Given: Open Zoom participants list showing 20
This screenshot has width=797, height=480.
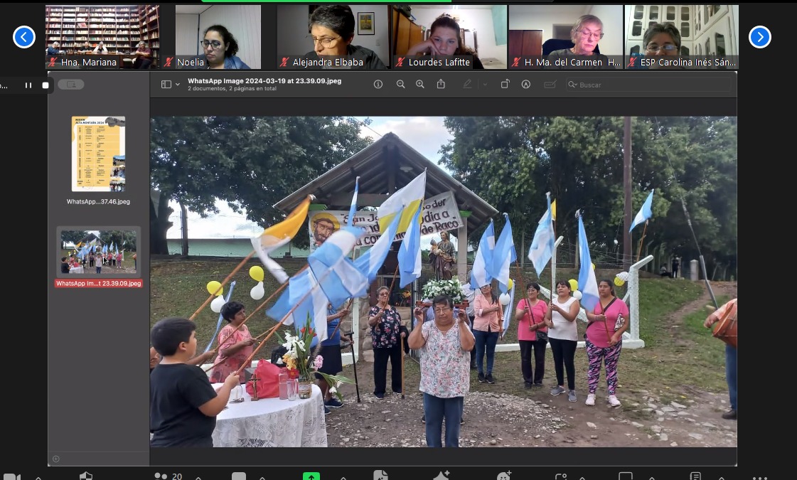Looking at the screenshot, I should (x=169, y=476).
